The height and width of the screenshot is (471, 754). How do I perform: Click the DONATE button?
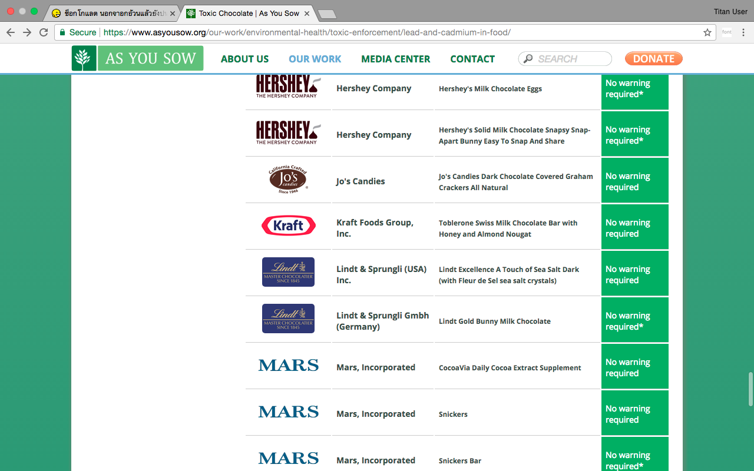[654, 58]
